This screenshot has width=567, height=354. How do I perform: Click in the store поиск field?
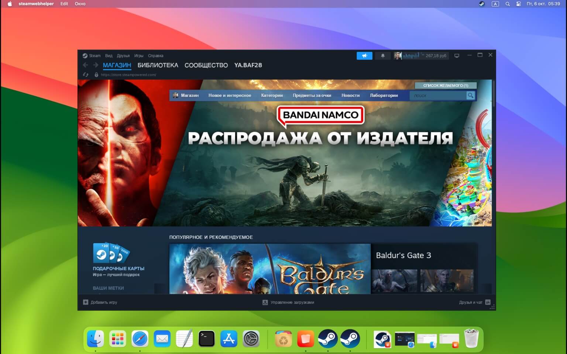(438, 96)
